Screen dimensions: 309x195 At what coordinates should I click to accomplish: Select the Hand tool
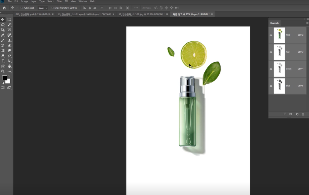(9, 66)
